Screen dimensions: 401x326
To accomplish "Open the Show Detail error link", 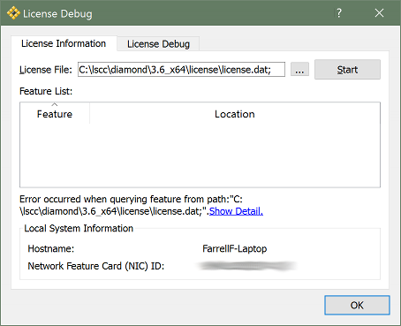I will click(236, 211).
